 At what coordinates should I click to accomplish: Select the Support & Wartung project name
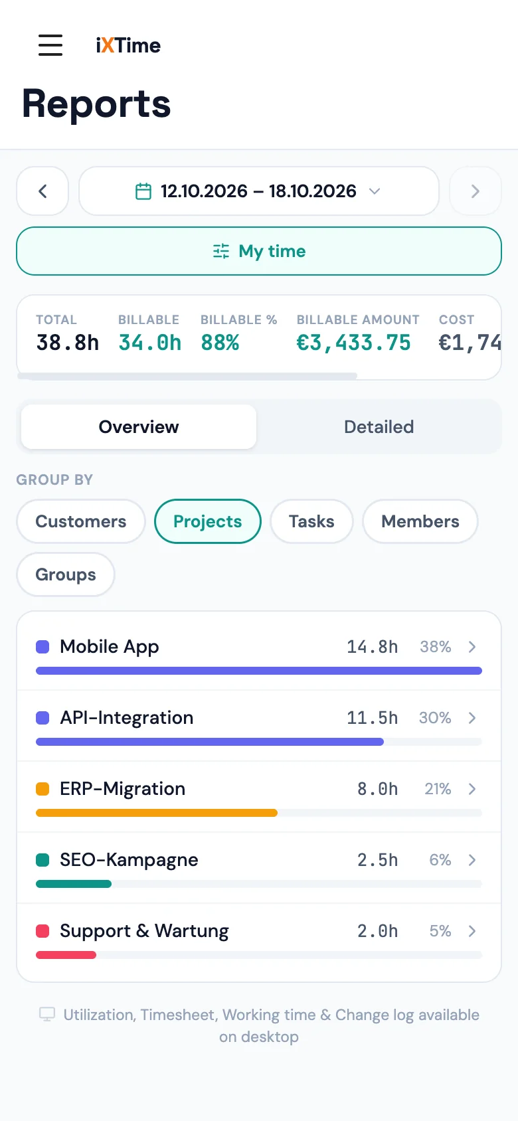click(144, 931)
